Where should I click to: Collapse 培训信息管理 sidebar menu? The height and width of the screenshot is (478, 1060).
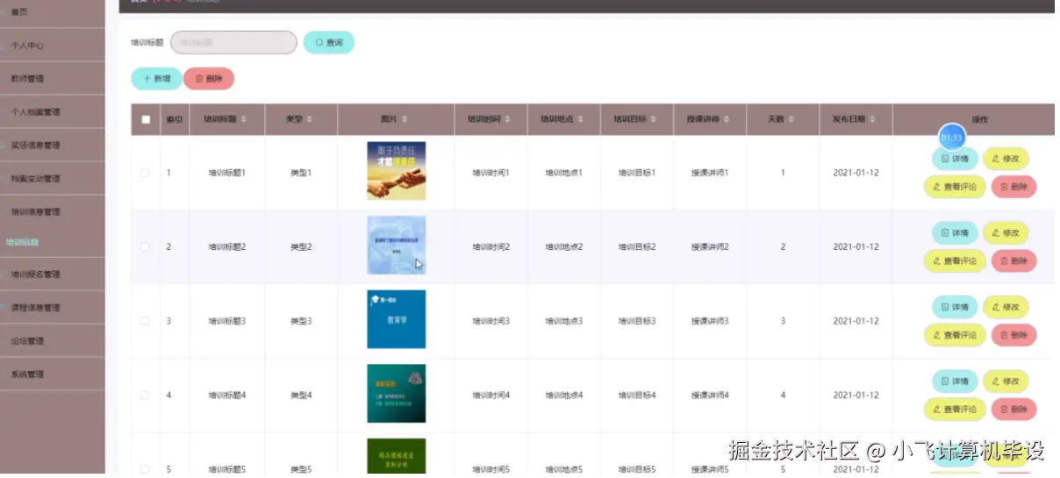pos(53,211)
